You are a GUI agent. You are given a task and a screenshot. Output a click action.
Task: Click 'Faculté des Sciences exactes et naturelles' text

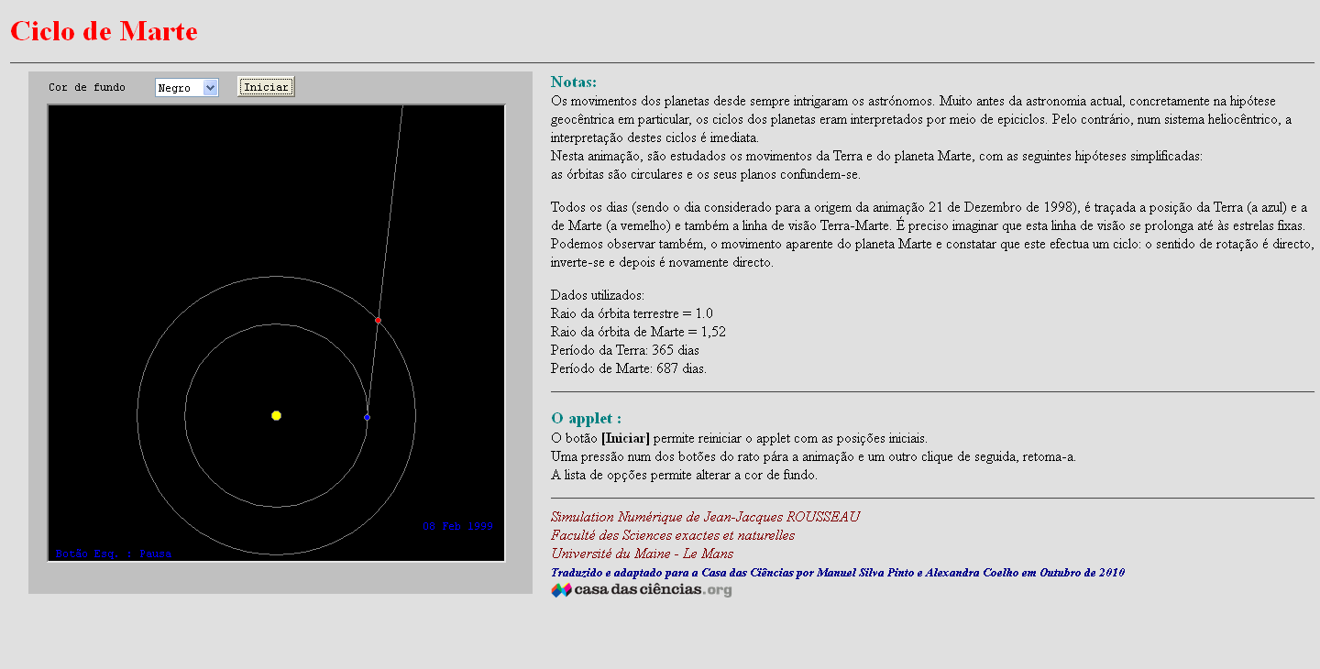(x=673, y=535)
